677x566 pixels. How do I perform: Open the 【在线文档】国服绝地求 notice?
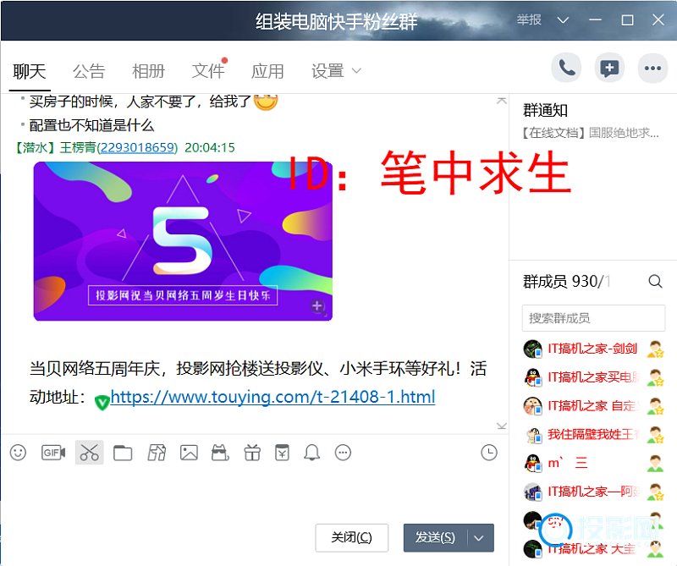point(590,133)
